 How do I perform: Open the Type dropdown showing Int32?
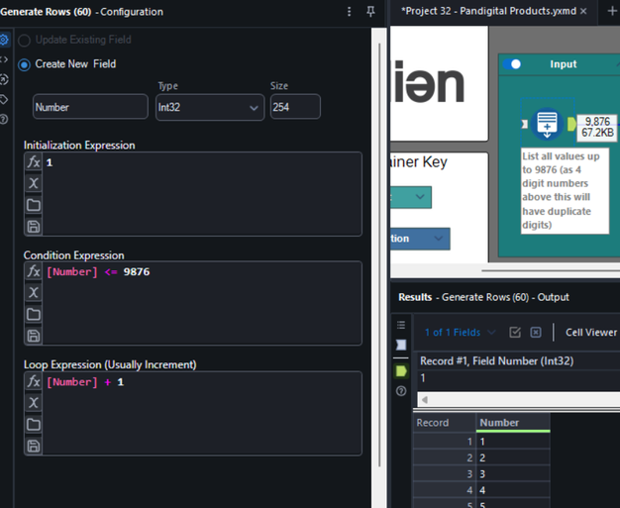pos(210,107)
